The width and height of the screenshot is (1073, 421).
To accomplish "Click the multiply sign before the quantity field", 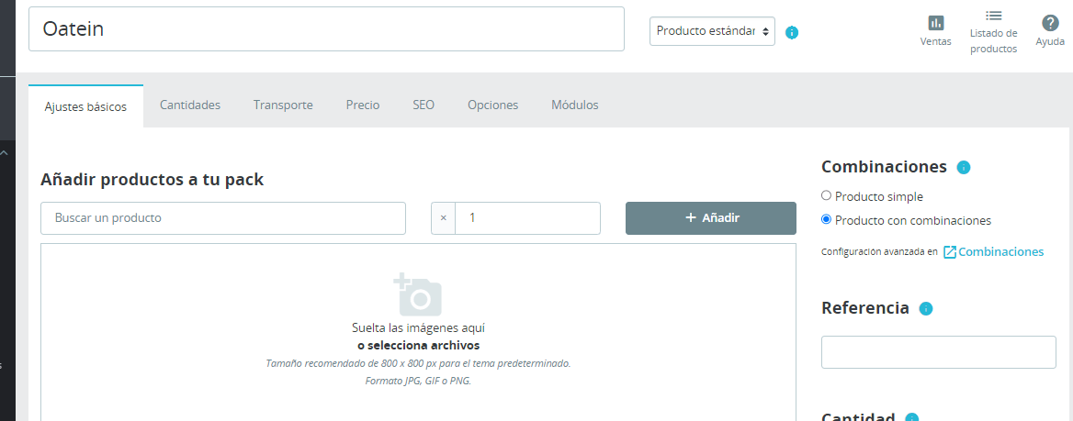I will (444, 218).
